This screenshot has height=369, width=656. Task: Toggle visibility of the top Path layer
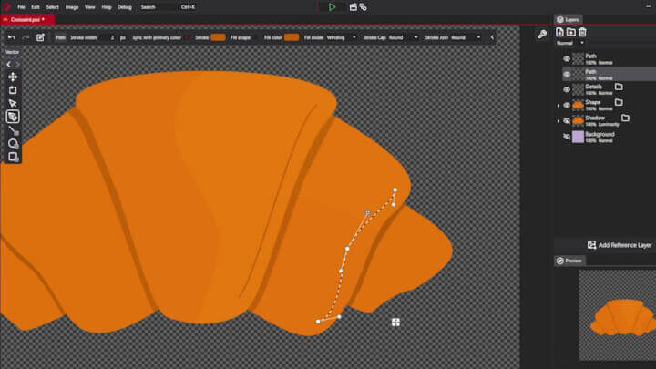(x=567, y=59)
